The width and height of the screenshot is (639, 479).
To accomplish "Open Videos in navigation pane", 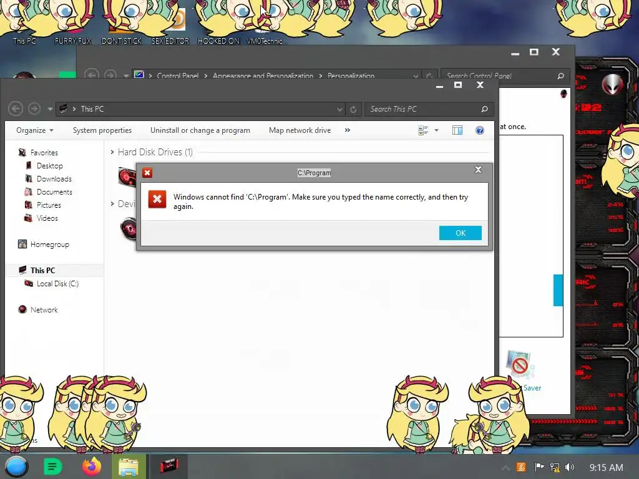I will [47, 218].
